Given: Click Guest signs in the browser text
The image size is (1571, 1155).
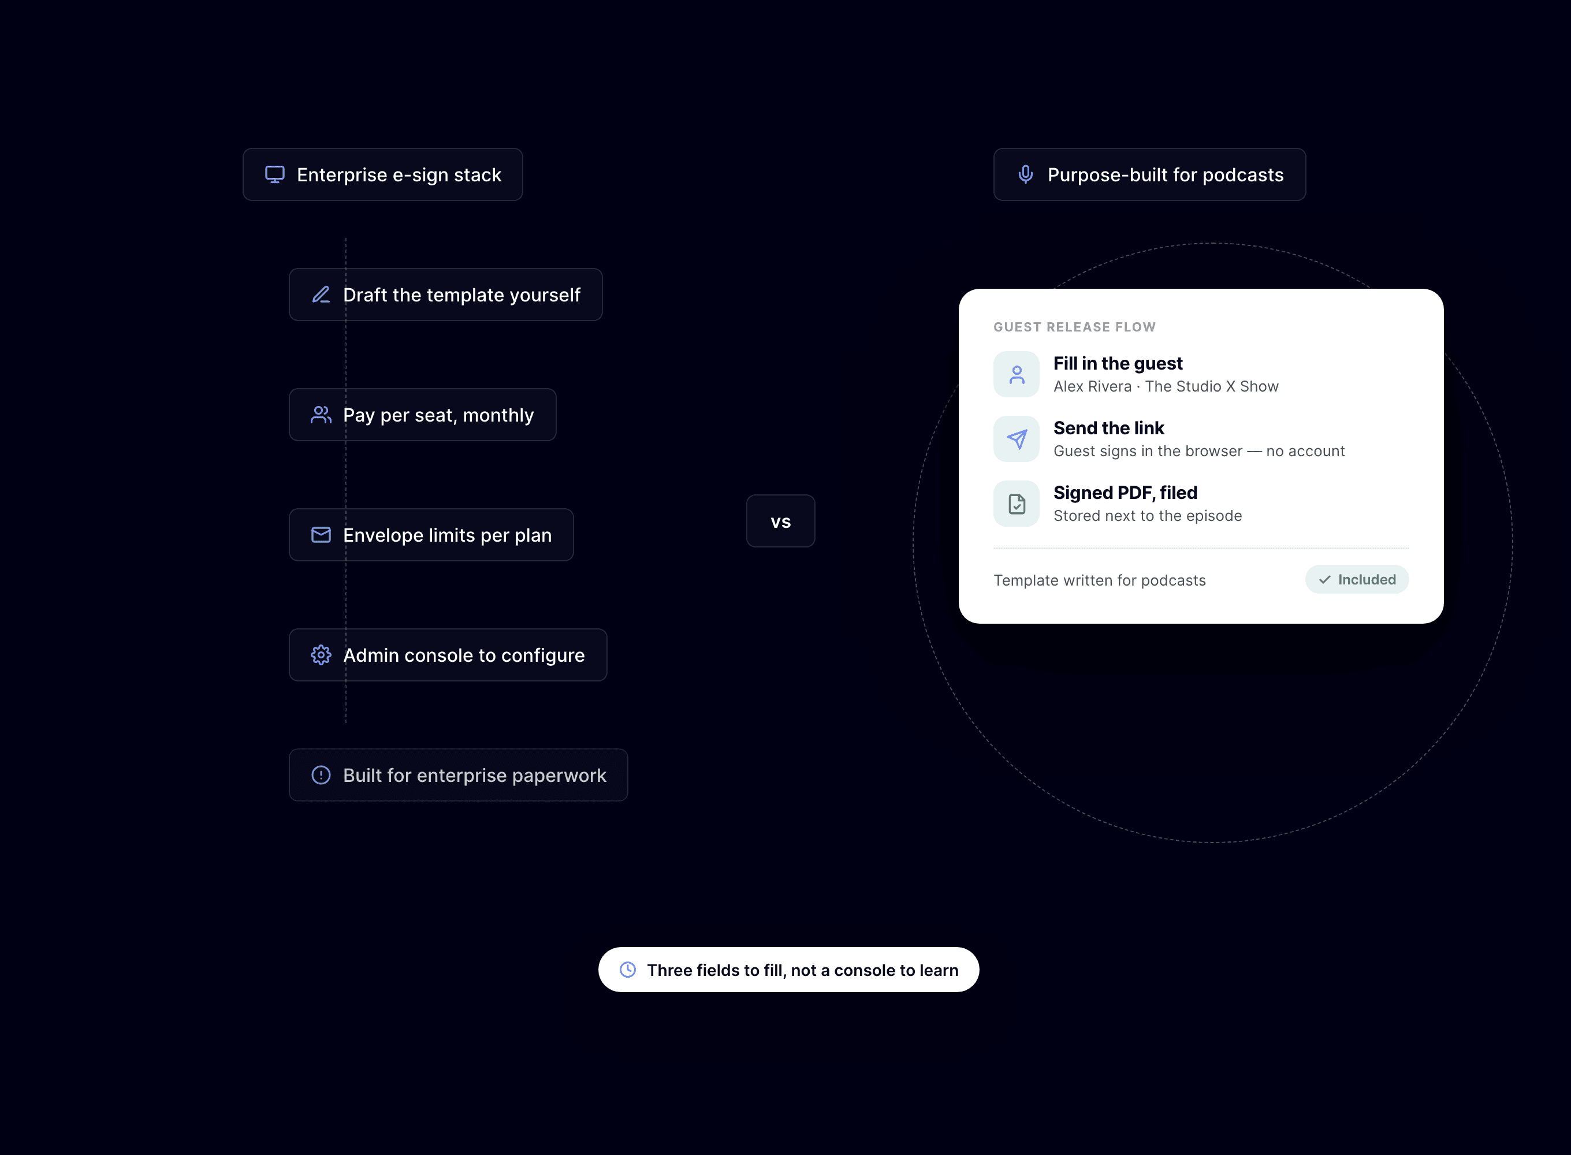Looking at the screenshot, I should (x=1199, y=452).
